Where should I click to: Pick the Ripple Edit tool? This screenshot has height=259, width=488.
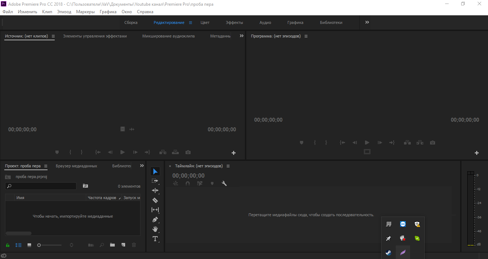coord(155,191)
